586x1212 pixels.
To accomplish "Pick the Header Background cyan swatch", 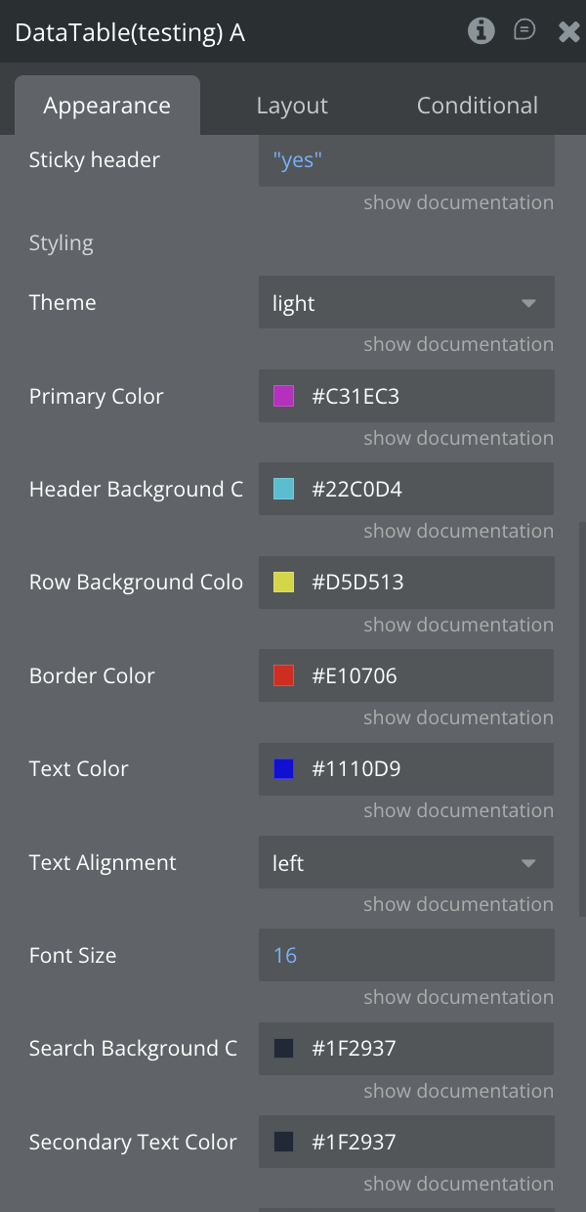I will tap(283, 490).
